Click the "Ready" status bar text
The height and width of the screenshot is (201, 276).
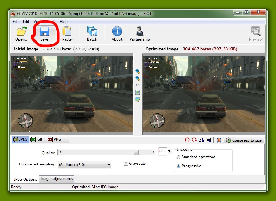pyautogui.click(x=16, y=187)
